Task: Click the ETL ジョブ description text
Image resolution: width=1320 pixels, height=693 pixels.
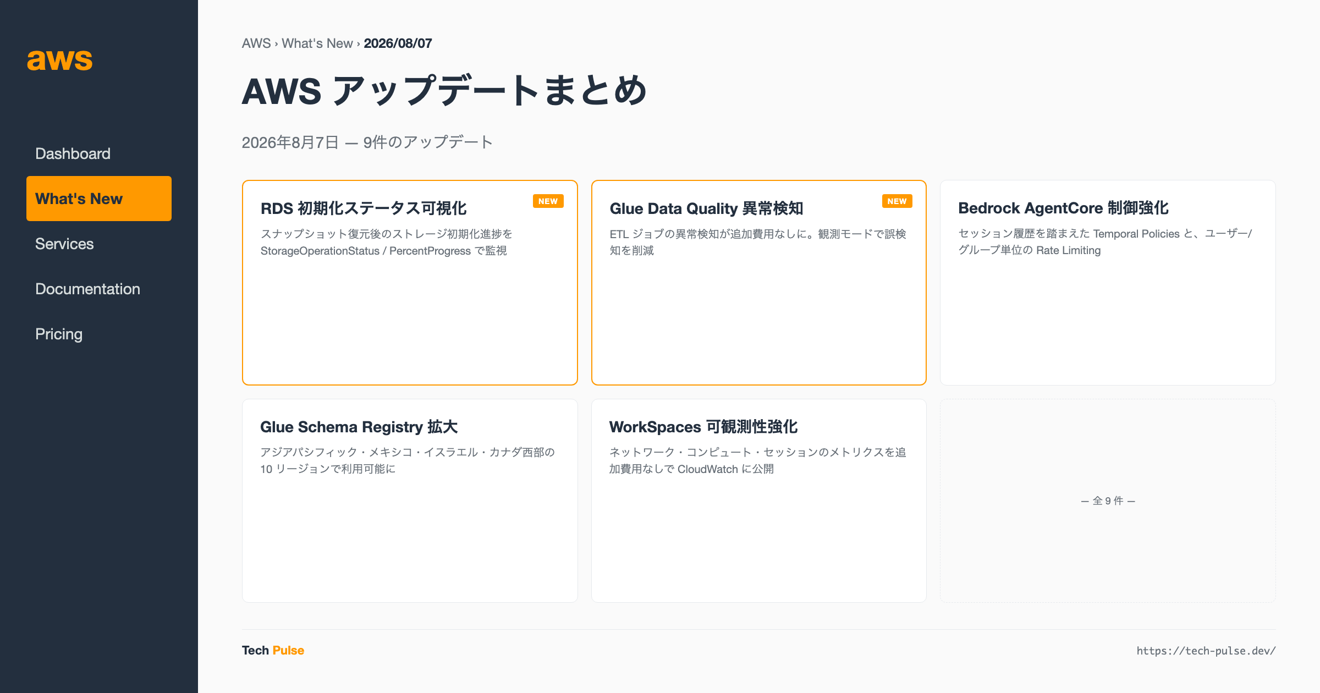Action: coord(758,243)
